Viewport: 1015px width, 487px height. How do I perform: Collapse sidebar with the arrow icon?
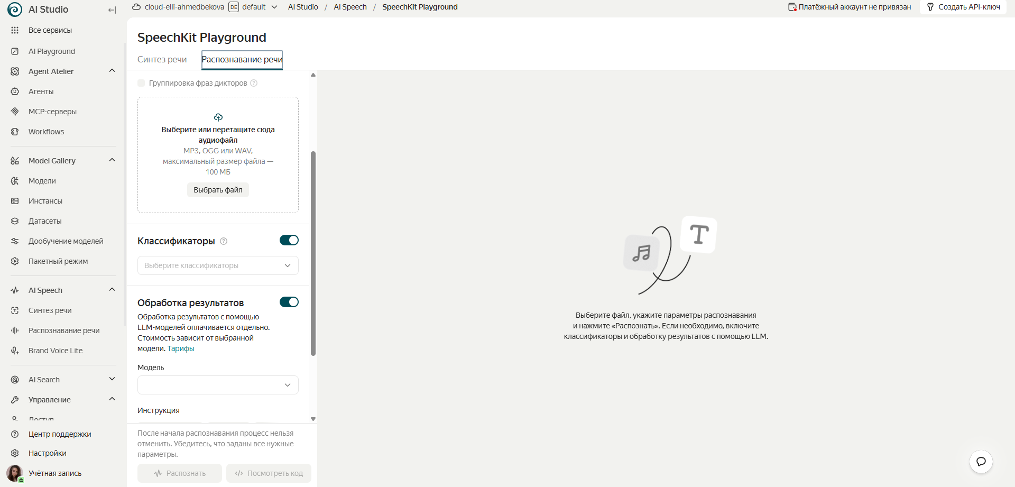click(x=112, y=10)
